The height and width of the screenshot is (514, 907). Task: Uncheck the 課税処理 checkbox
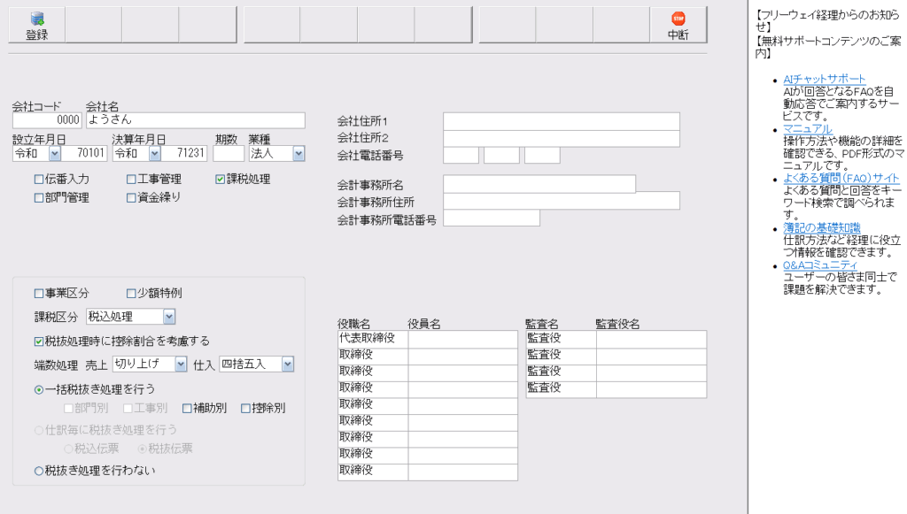pyautogui.click(x=221, y=179)
